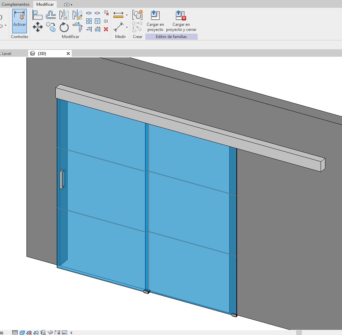Toggle temporary hide/isolate glasses icon
Viewport: 342px width, 335px height.
50,332
